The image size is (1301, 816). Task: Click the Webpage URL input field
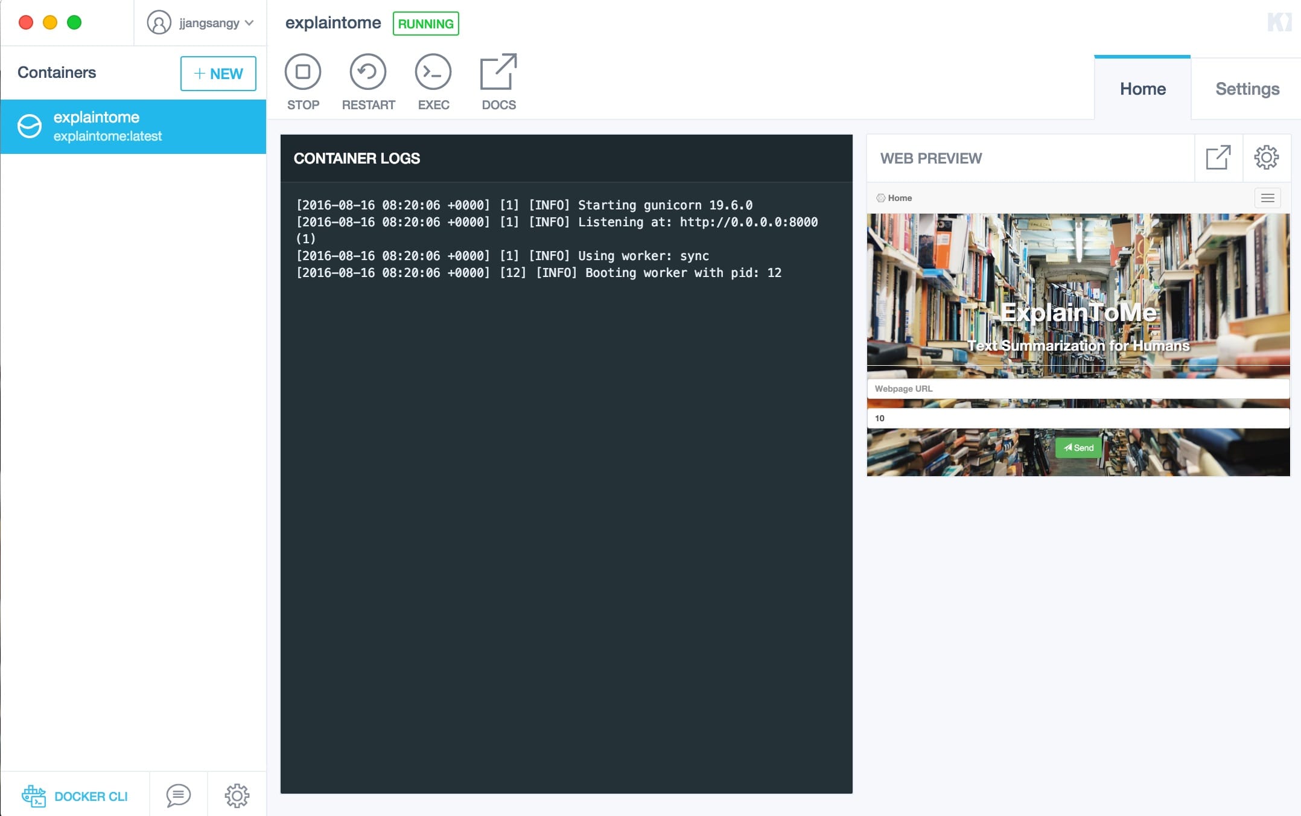coord(1078,389)
